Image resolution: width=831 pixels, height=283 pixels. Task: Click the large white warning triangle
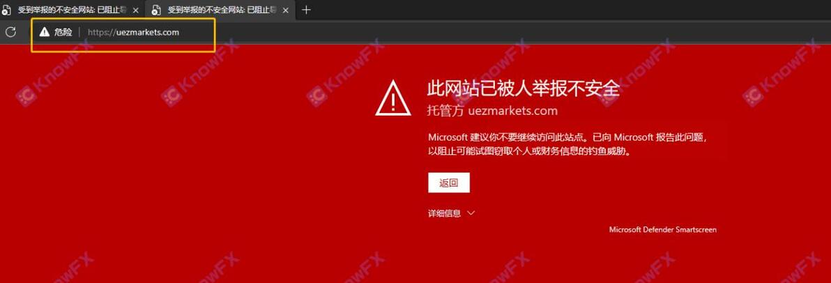(392, 97)
